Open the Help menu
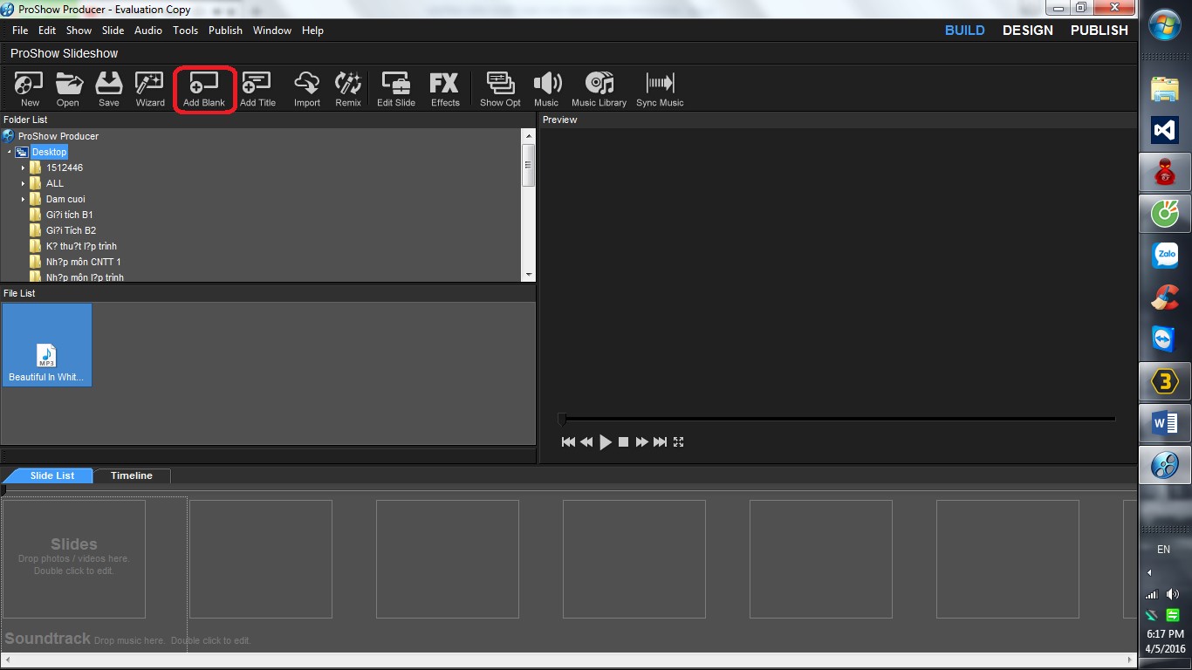The image size is (1192, 670). [312, 31]
